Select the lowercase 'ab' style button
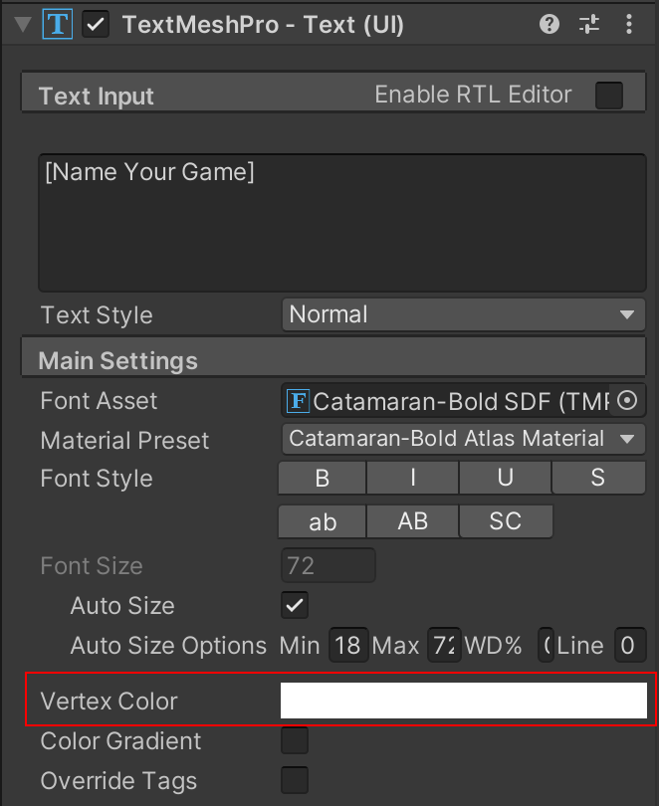This screenshot has height=806, width=659. pos(322,522)
